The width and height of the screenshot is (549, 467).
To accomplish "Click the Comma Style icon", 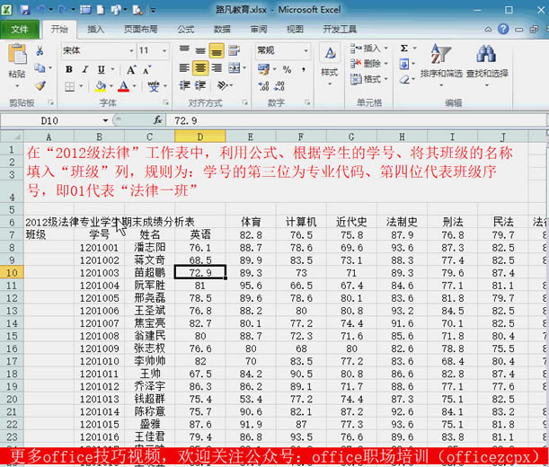I will pos(304,69).
